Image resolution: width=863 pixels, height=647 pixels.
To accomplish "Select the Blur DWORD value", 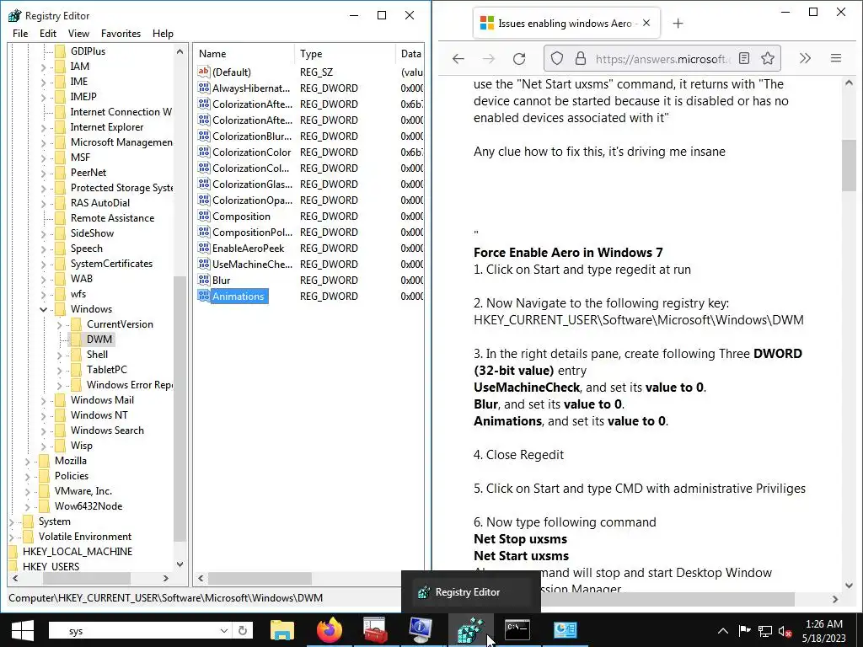I will [222, 280].
